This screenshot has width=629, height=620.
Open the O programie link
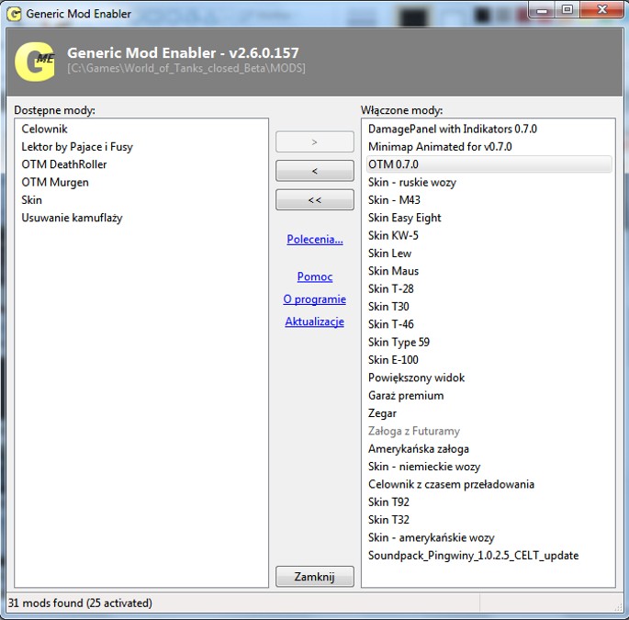coord(314,299)
